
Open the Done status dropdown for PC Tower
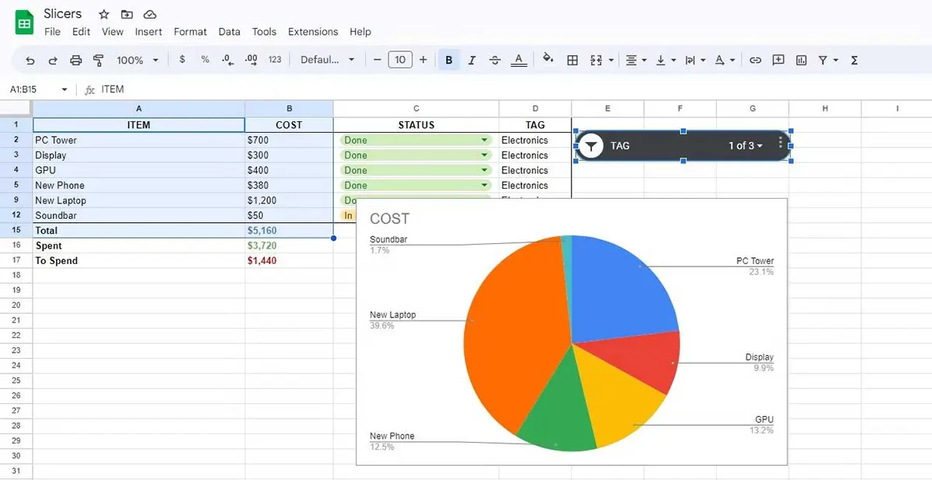pos(484,140)
